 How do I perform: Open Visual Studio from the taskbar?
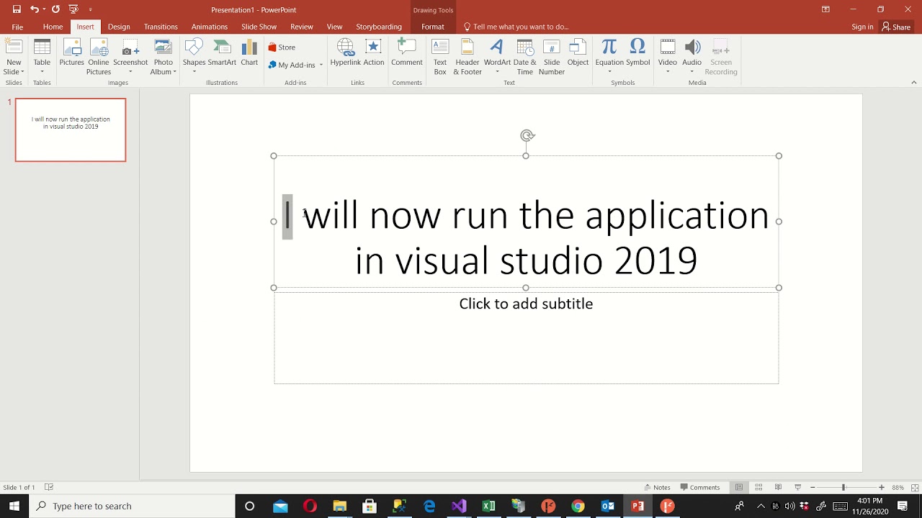point(459,506)
